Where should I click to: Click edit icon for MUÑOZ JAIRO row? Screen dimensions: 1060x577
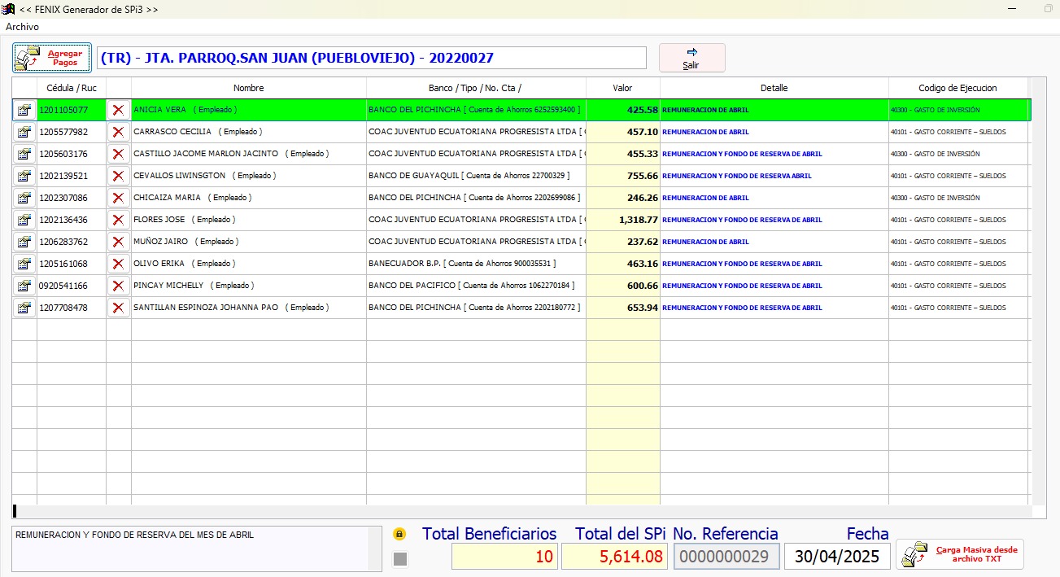[24, 242]
